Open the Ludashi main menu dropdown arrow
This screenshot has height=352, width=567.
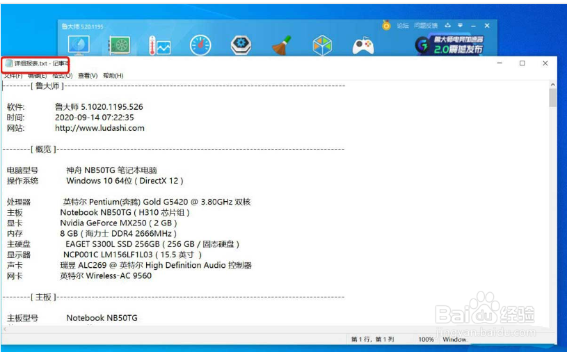point(460,25)
